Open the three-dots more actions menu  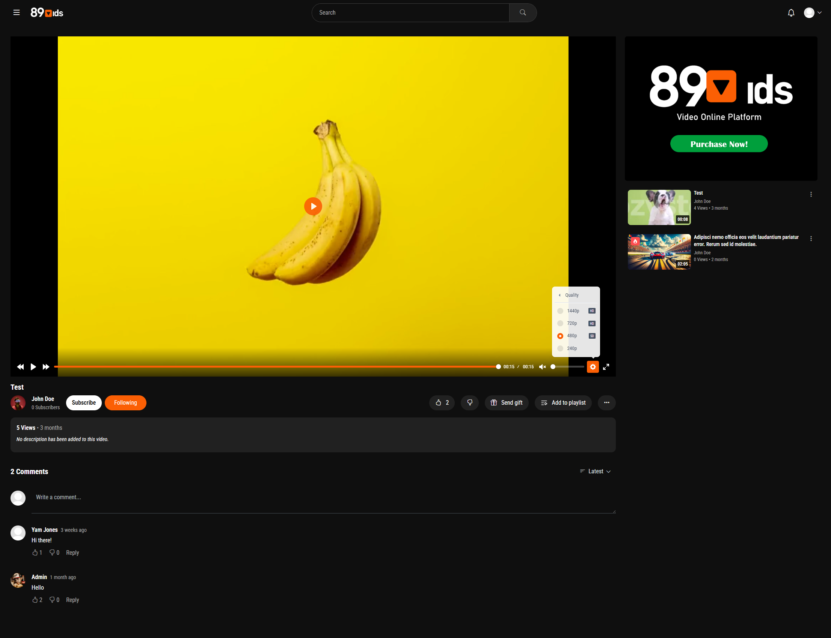[606, 402]
